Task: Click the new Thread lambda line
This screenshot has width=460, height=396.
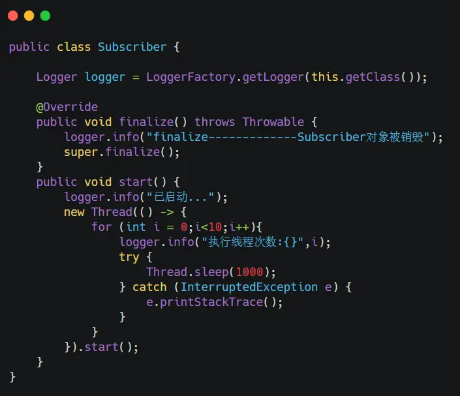Action: coord(125,212)
